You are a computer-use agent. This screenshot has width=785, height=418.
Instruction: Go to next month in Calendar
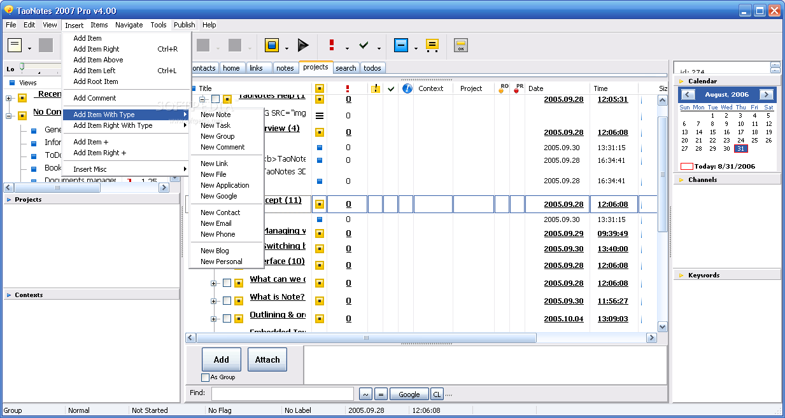(x=767, y=95)
